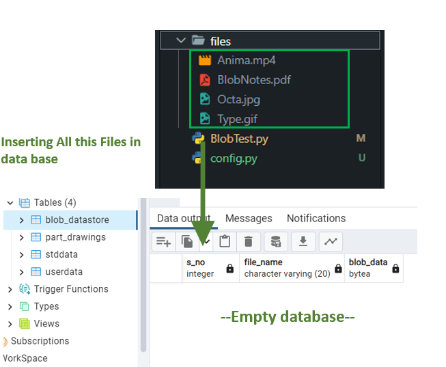
Task: Click the Copy icon in data output toolbar
Action: coord(187,242)
